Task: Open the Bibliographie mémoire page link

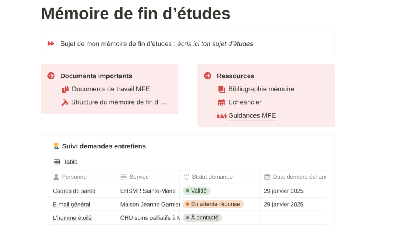Action: tap(261, 89)
